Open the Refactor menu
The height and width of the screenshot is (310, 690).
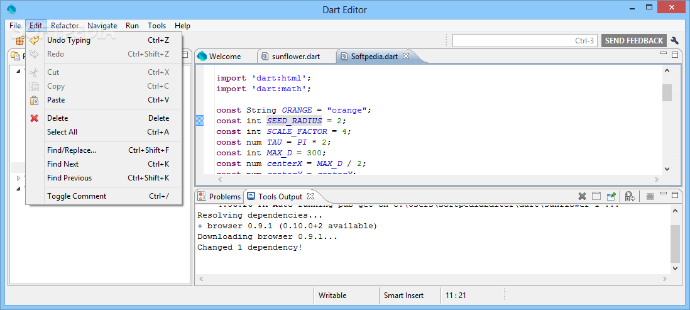(65, 26)
